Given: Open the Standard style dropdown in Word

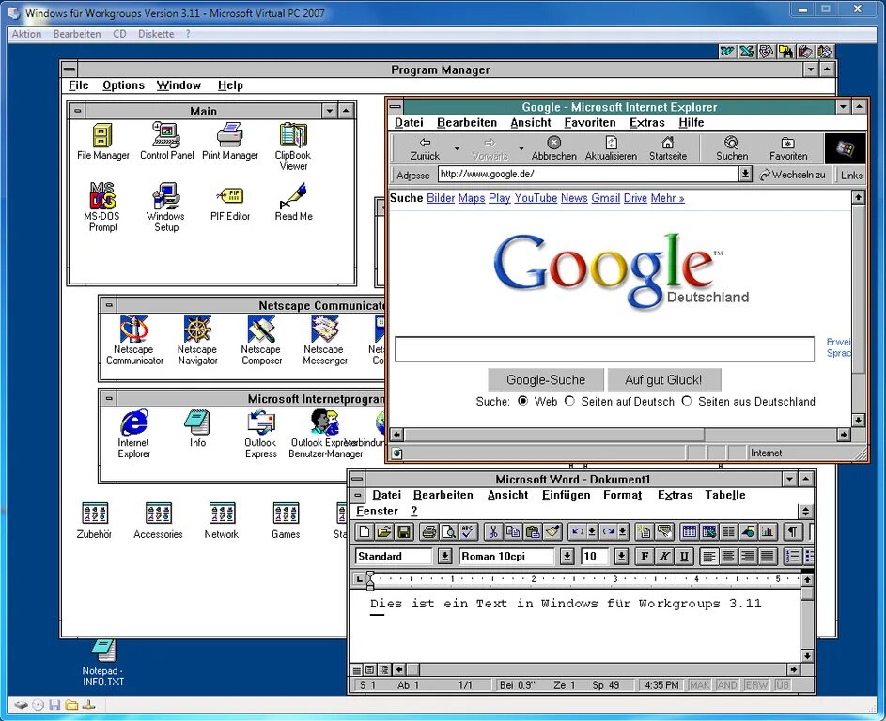Looking at the screenshot, I should tap(445, 556).
